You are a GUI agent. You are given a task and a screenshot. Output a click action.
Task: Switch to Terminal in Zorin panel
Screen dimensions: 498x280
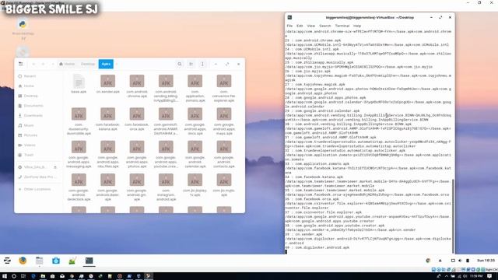[x=89, y=261]
